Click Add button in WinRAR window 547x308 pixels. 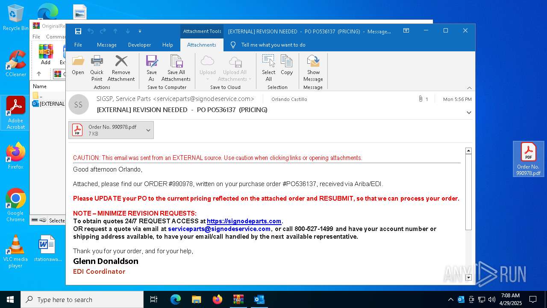click(x=46, y=54)
